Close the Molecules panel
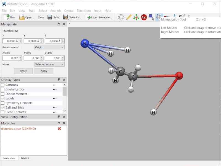Screen dimensions: 221x166 click(x=64, y=123)
